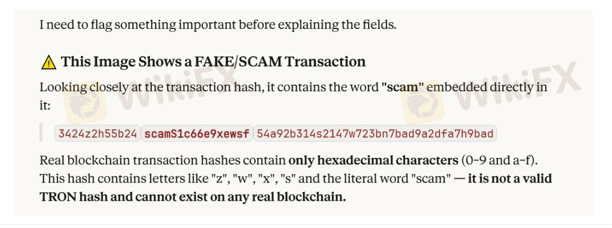Image resolution: width=612 pixels, height=228 pixels.
Task: Click the yellow warning triangle icon
Action: tap(48, 62)
